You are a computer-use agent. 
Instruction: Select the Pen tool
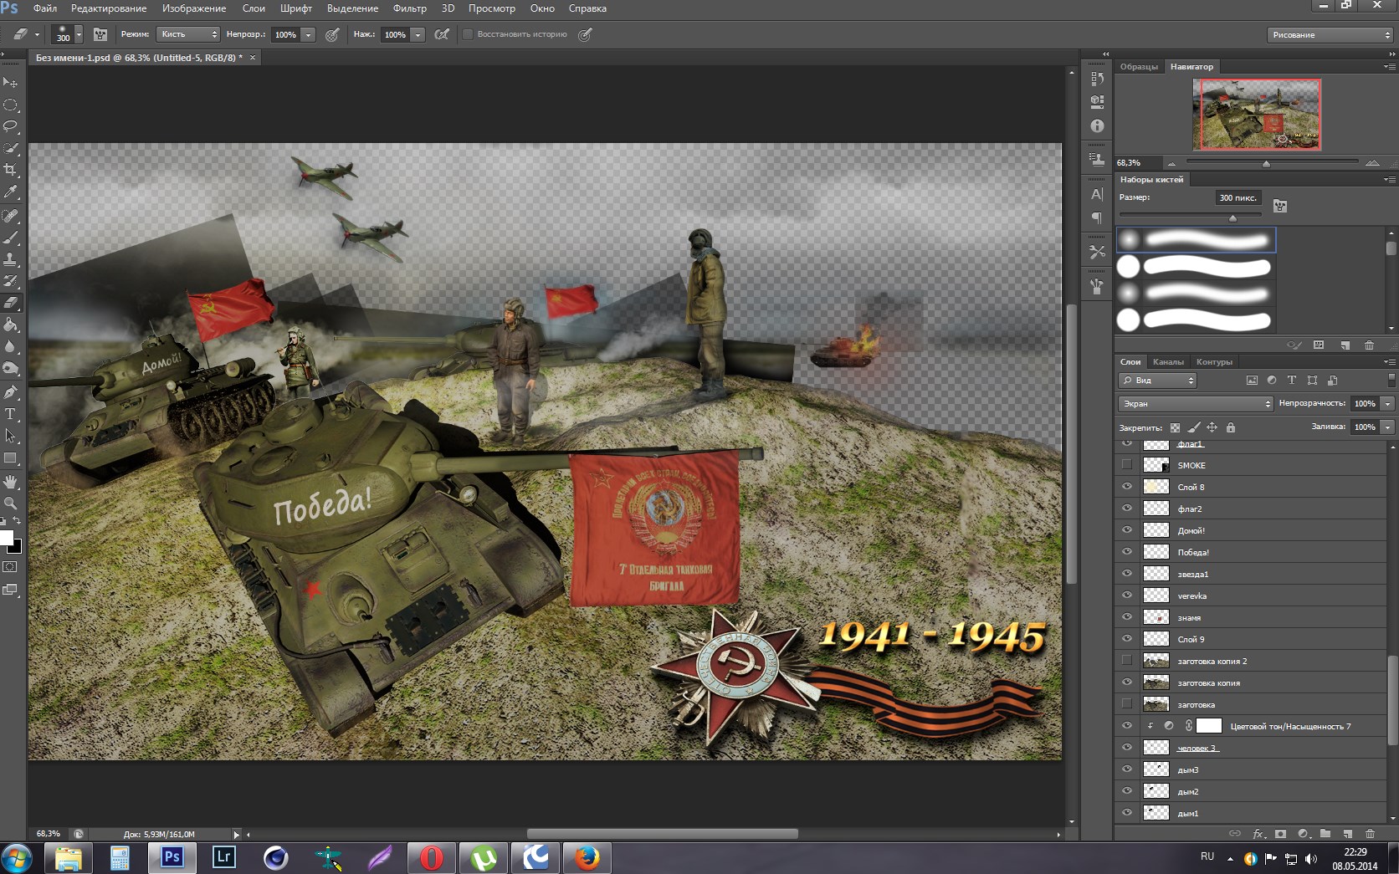(11, 392)
